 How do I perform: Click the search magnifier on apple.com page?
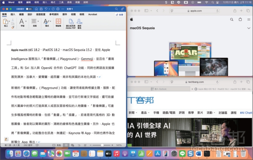pyautogui.click(x=232, y=20)
